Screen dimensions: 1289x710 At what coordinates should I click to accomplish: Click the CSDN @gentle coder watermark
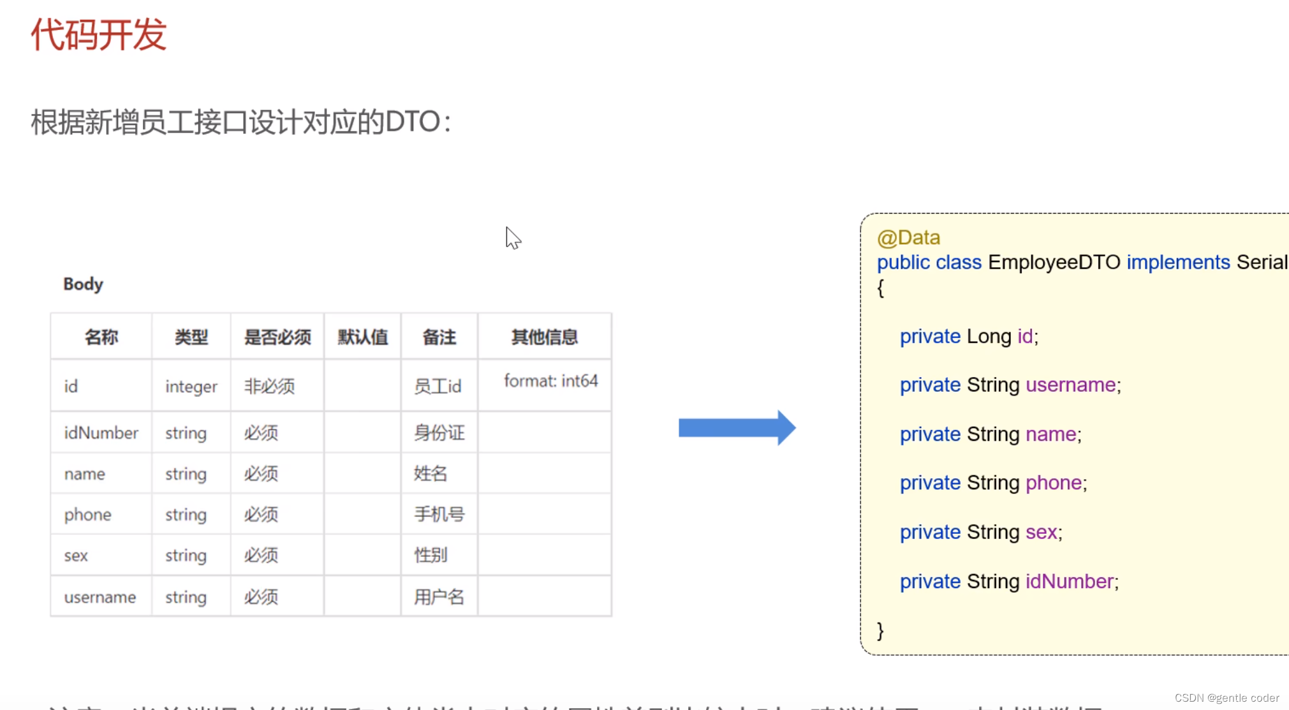(x=1226, y=698)
